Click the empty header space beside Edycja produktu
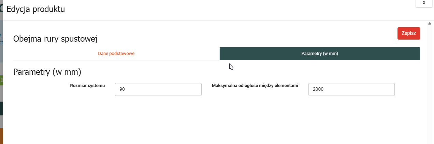Viewport: 434px width, 144px height. tap(239, 10)
